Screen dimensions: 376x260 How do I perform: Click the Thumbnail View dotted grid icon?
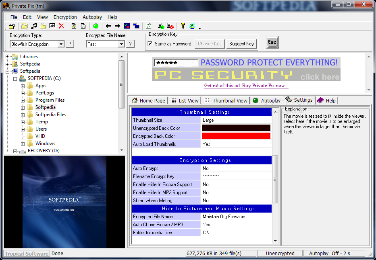point(206,100)
